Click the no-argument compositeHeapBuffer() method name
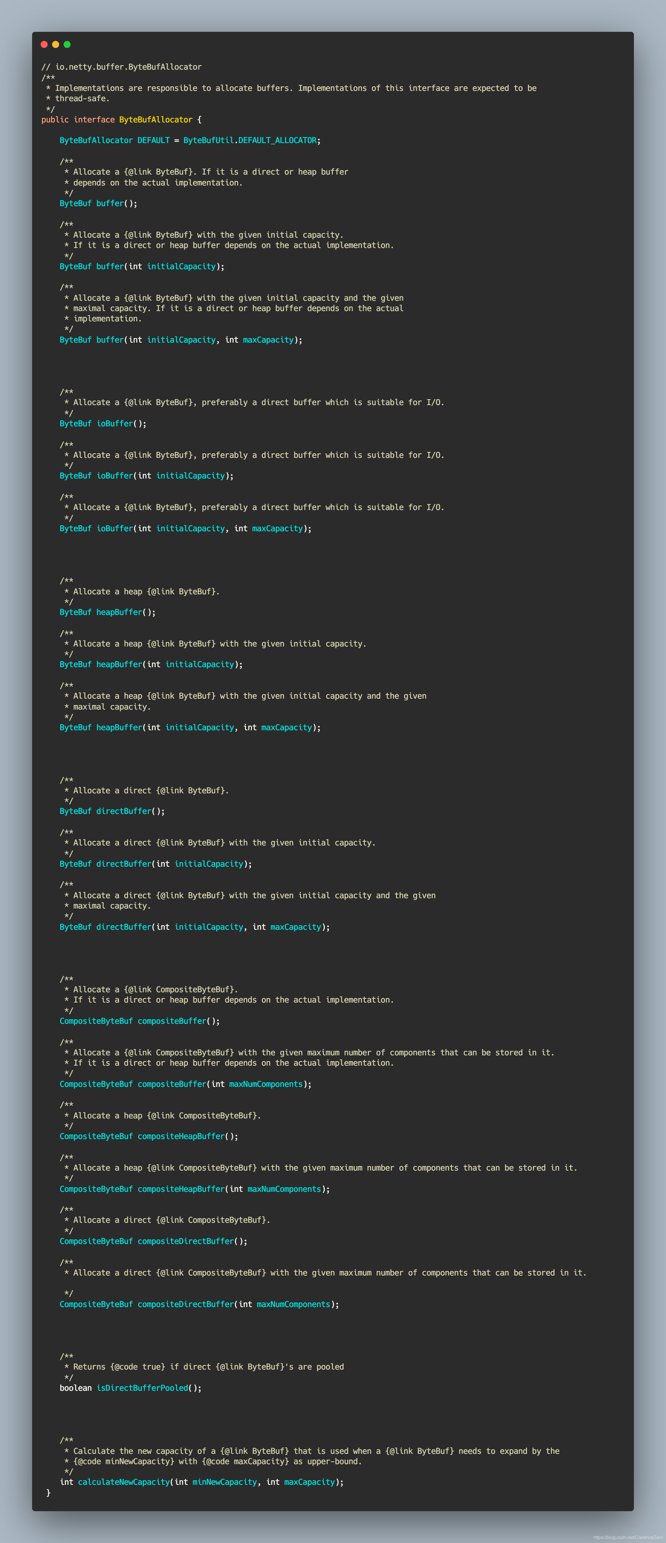This screenshot has width=666, height=1543. click(181, 1136)
